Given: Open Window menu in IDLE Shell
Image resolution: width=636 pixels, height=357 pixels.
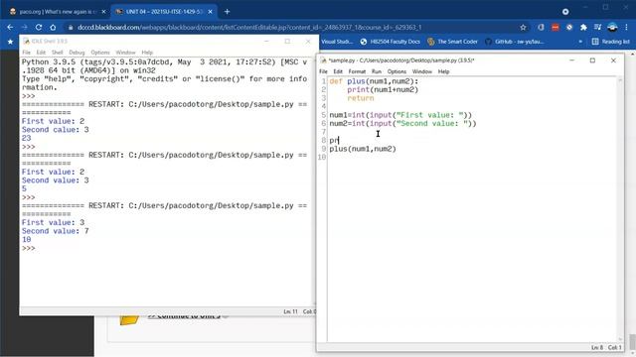Looking at the screenshot, I should pos(125,53).
